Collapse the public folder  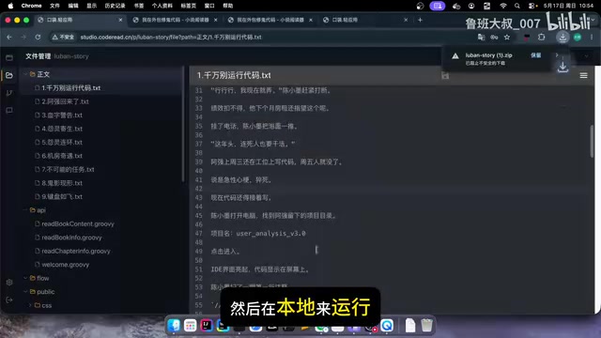[x=25, y=292]
